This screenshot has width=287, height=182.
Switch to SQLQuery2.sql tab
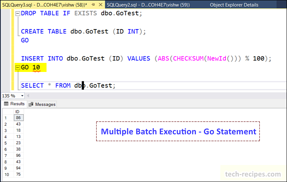(148, 5)
